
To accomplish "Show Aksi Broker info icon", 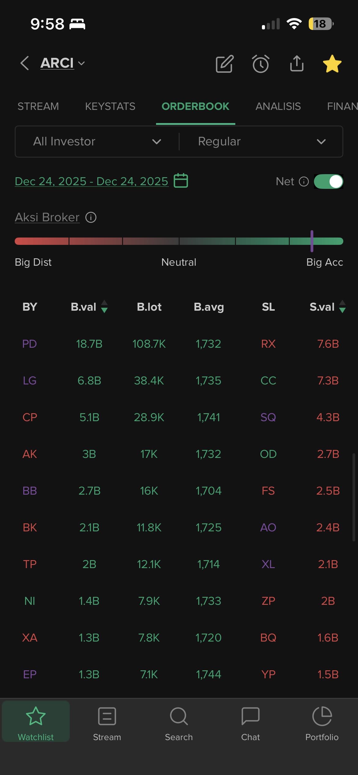I will pyautogui.click(x=91, y=218).
